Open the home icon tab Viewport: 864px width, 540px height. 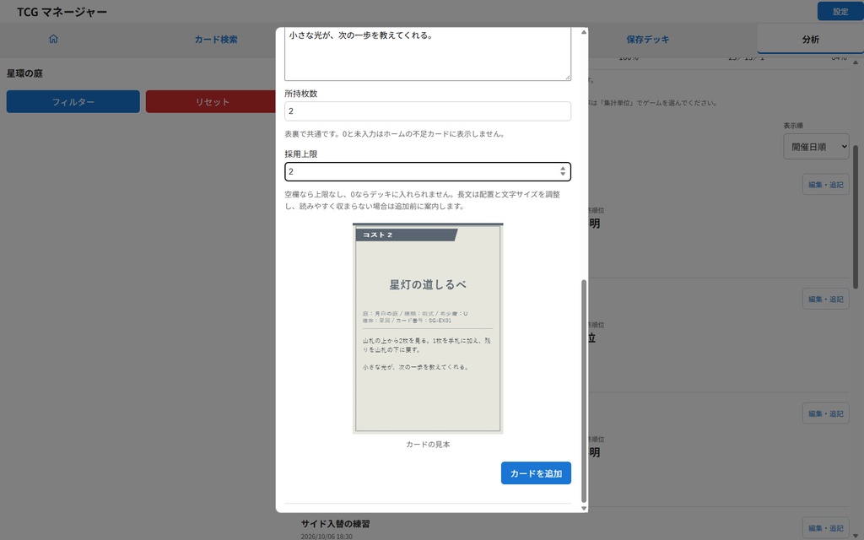53,39
